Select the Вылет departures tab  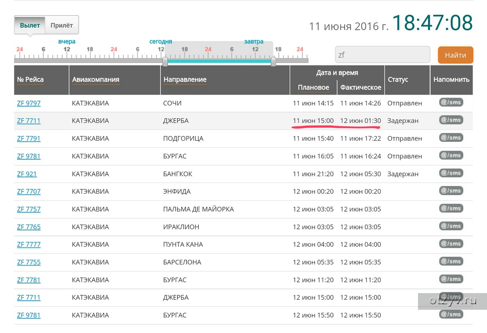pyautogui.click(x=30, y=25)
